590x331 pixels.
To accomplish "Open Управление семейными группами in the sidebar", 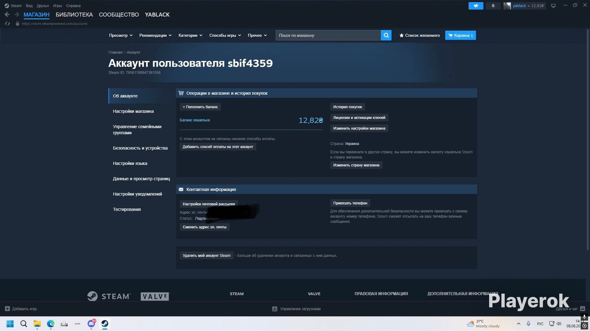I will point(137,129).
